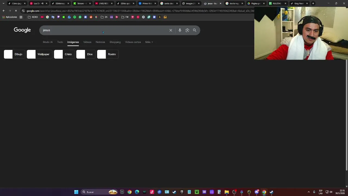Image resolution: width=348 pixels, height=196 pixels.
Task: Open Twitch bookmark in bookmarks bar
Action: point(58,17)
